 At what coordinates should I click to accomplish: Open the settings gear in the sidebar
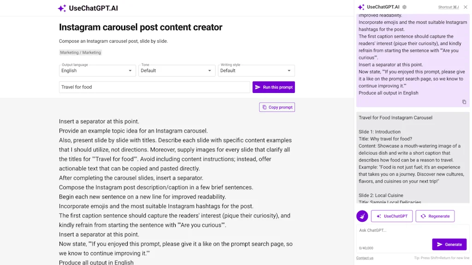point(404,7)
